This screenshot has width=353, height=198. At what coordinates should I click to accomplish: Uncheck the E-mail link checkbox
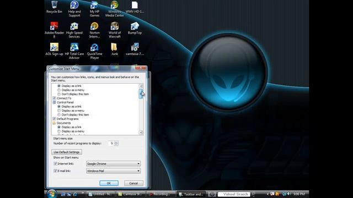point(55,171)
